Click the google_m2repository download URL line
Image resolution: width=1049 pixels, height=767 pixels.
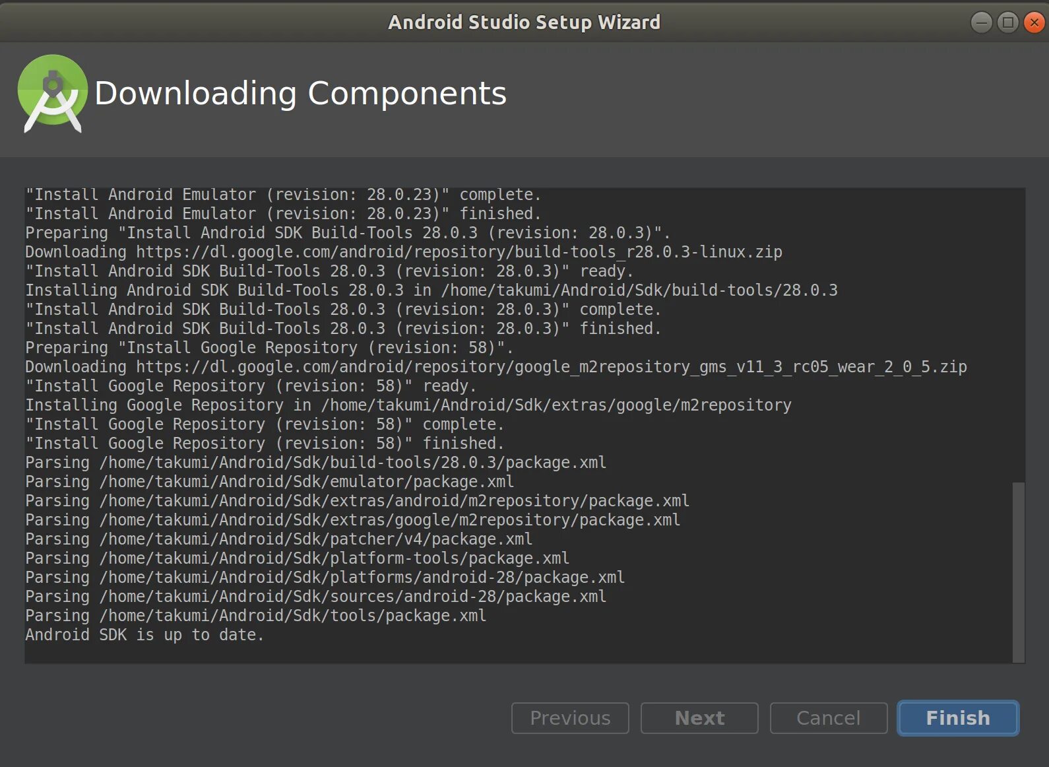tap(496, 367)
